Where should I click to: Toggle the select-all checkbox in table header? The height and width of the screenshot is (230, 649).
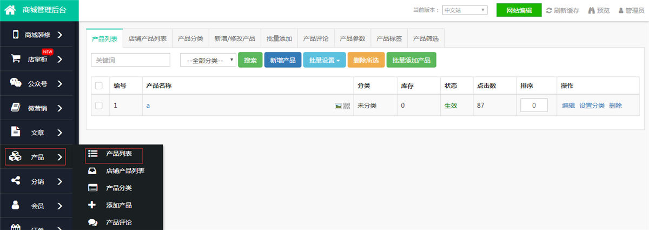[x=98, y=86]
